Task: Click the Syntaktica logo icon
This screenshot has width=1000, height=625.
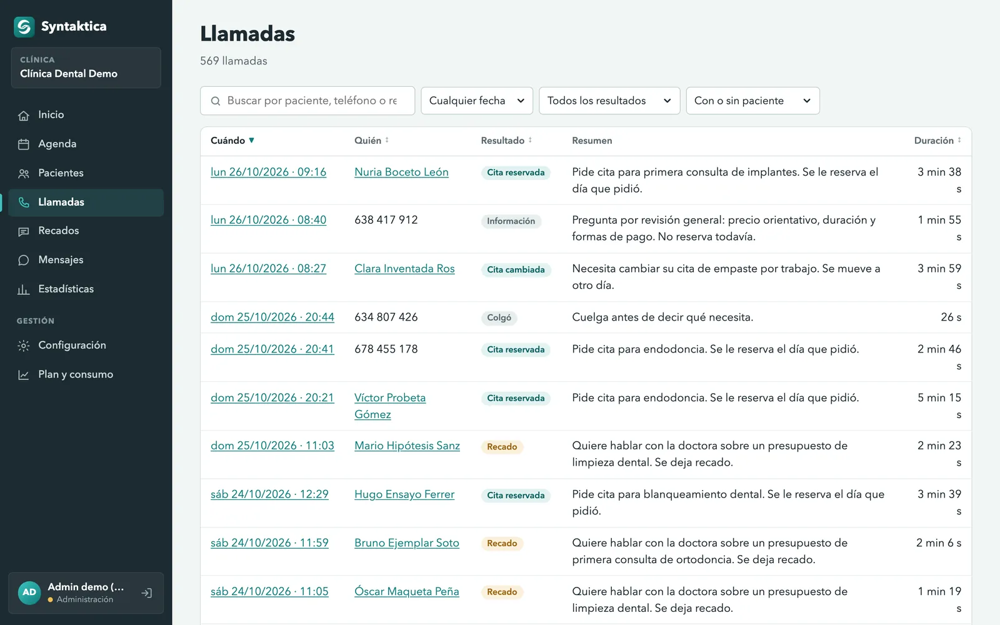Action: point(24,26)
